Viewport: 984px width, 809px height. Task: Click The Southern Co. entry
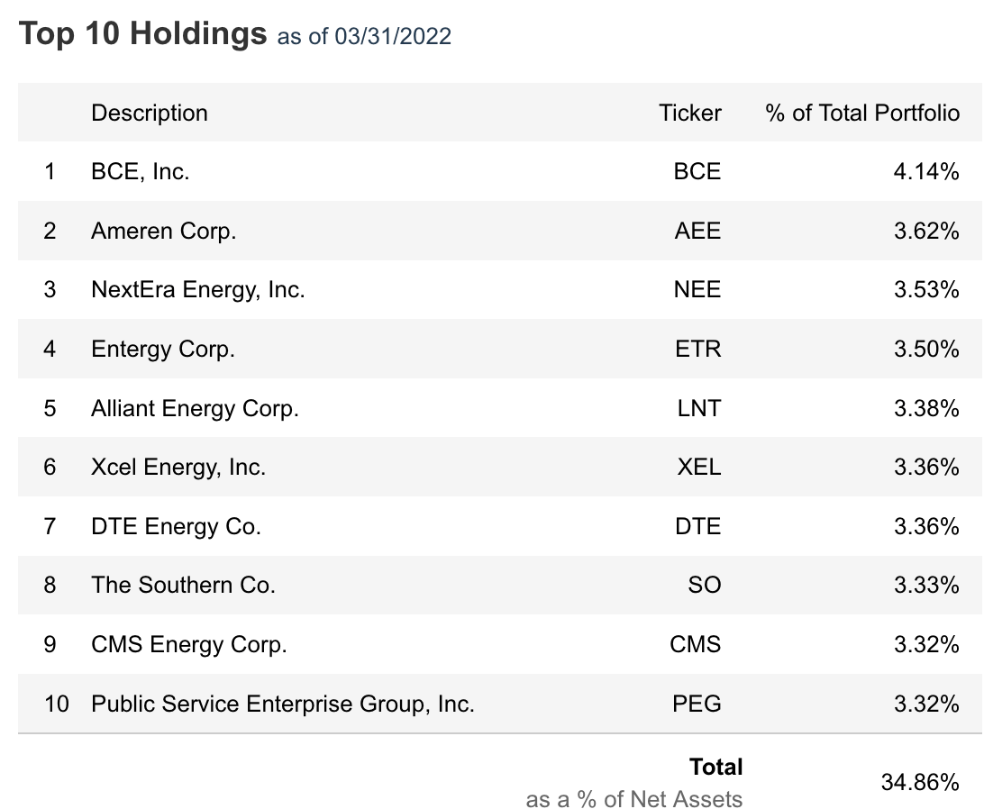point(183,586)
